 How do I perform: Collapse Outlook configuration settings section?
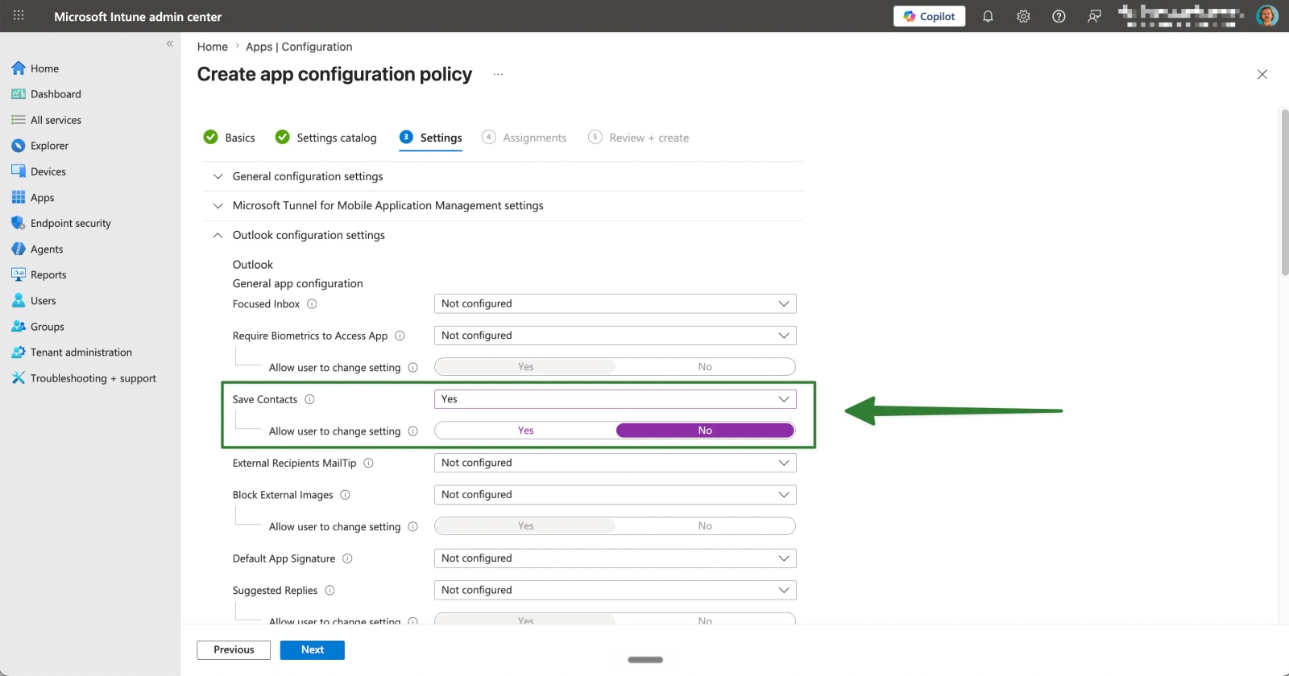click(503, 235)
